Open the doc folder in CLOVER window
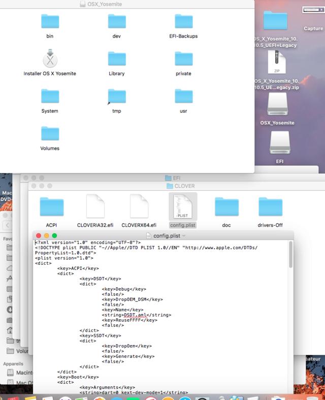The image size is (325, 400). (226, 207)
